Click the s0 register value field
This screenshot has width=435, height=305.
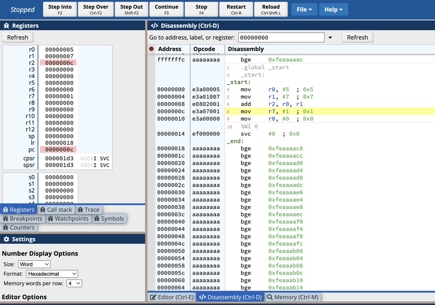point(59,177)
